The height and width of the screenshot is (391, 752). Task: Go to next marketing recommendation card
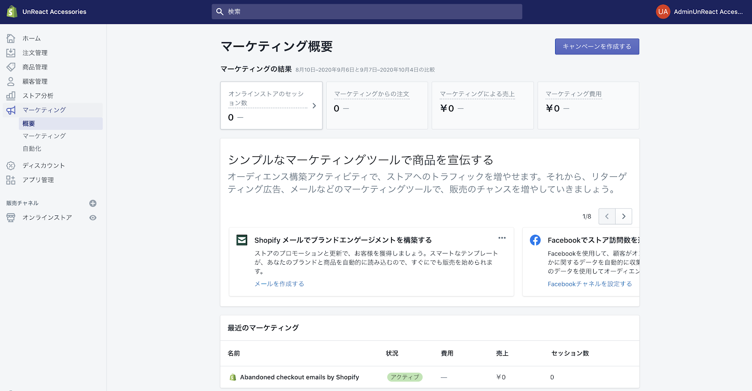(624, 216)
